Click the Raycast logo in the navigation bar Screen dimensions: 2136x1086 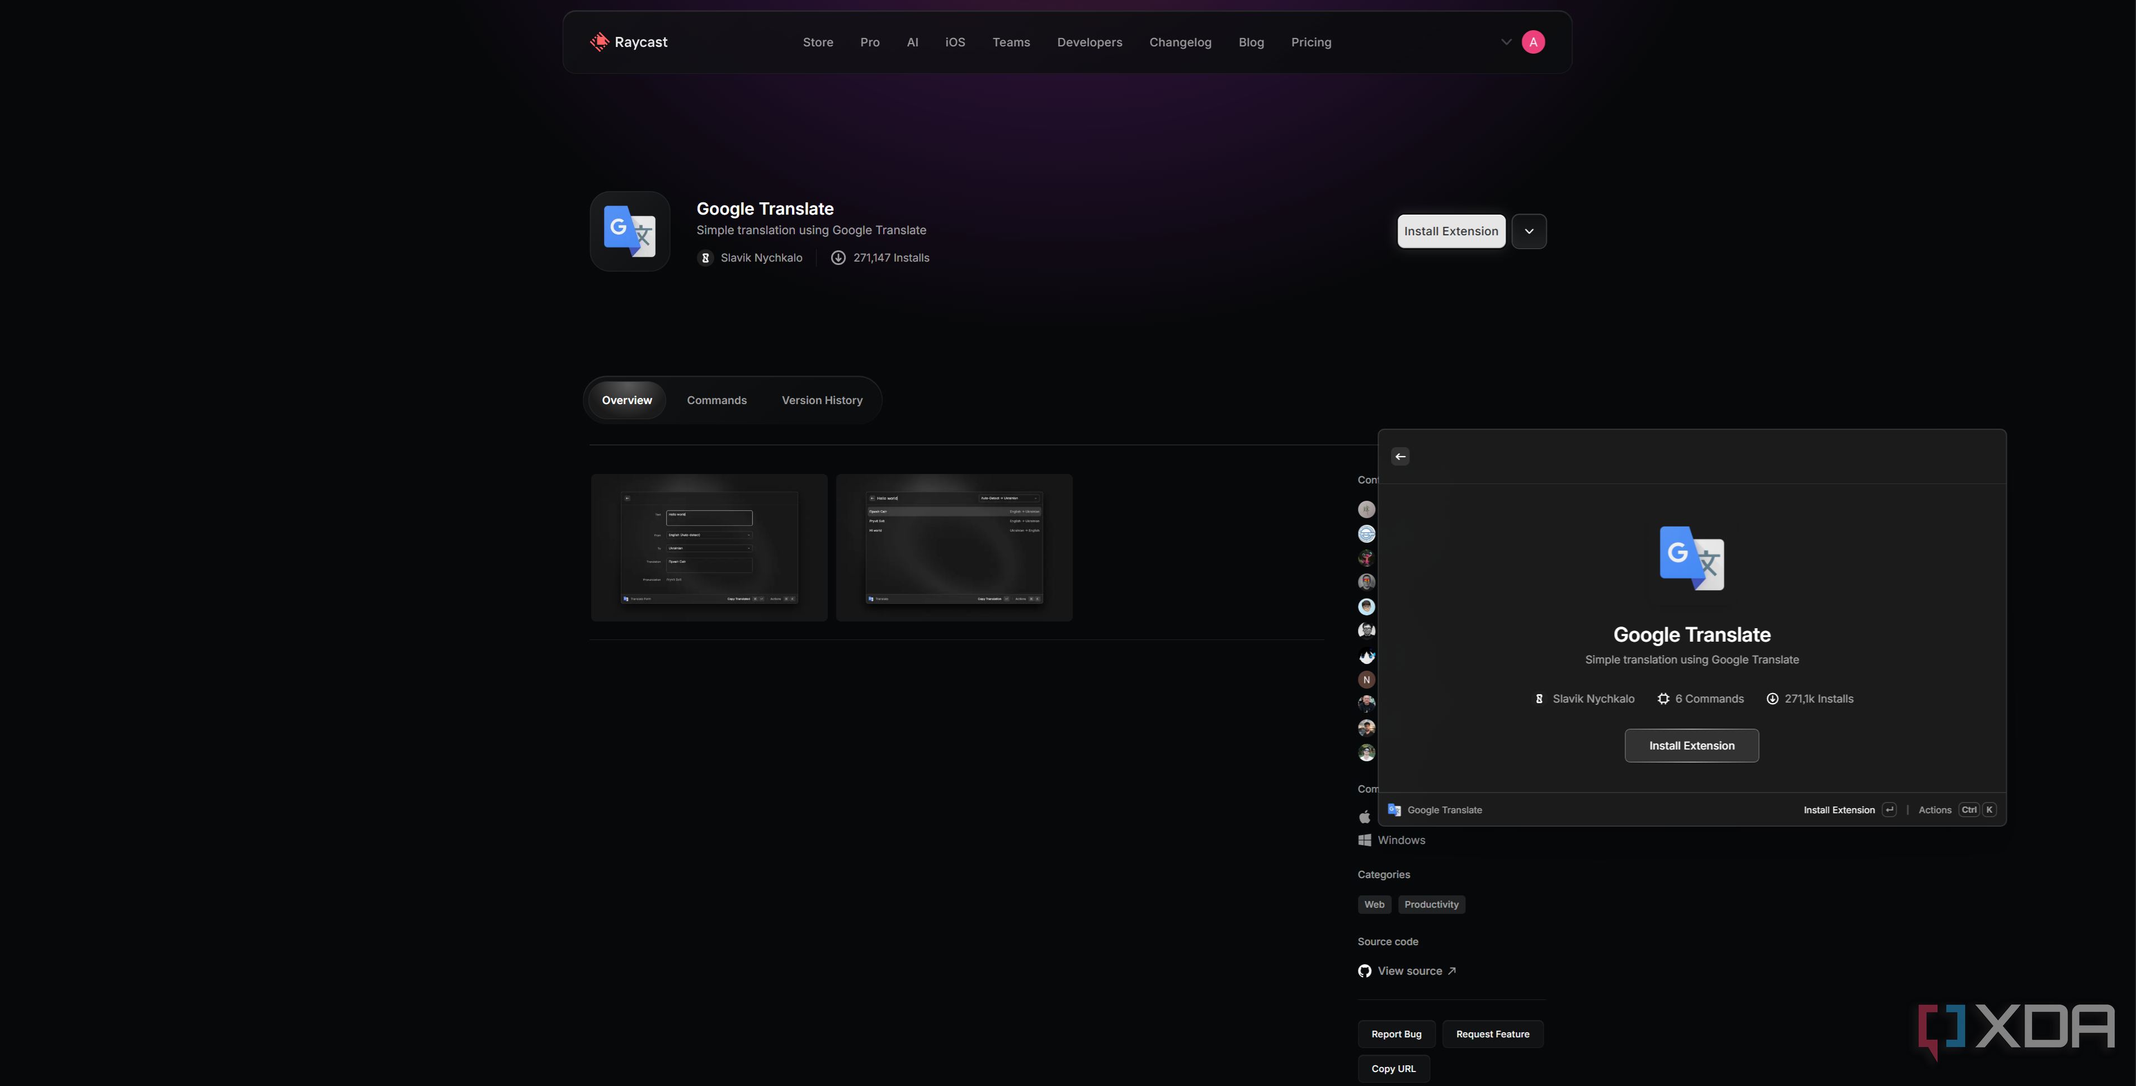(629, 42)
